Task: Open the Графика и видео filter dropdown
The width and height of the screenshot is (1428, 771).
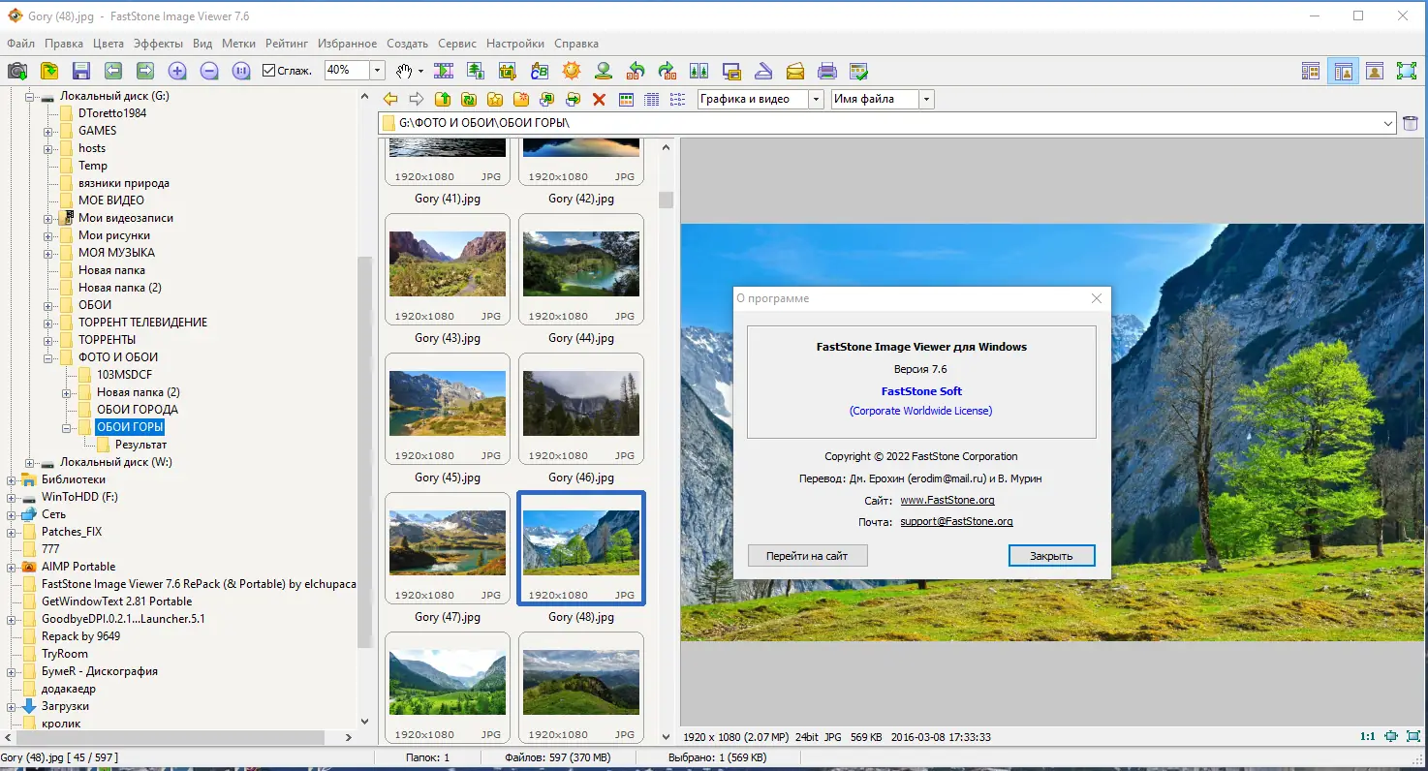Action: tap(815, 99)
